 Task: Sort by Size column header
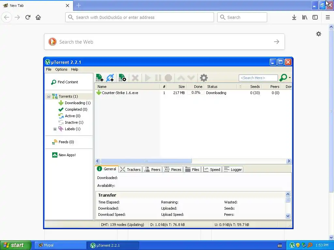coord(177,87)
